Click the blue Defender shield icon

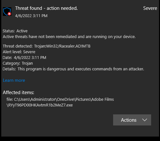click(7, 11)
